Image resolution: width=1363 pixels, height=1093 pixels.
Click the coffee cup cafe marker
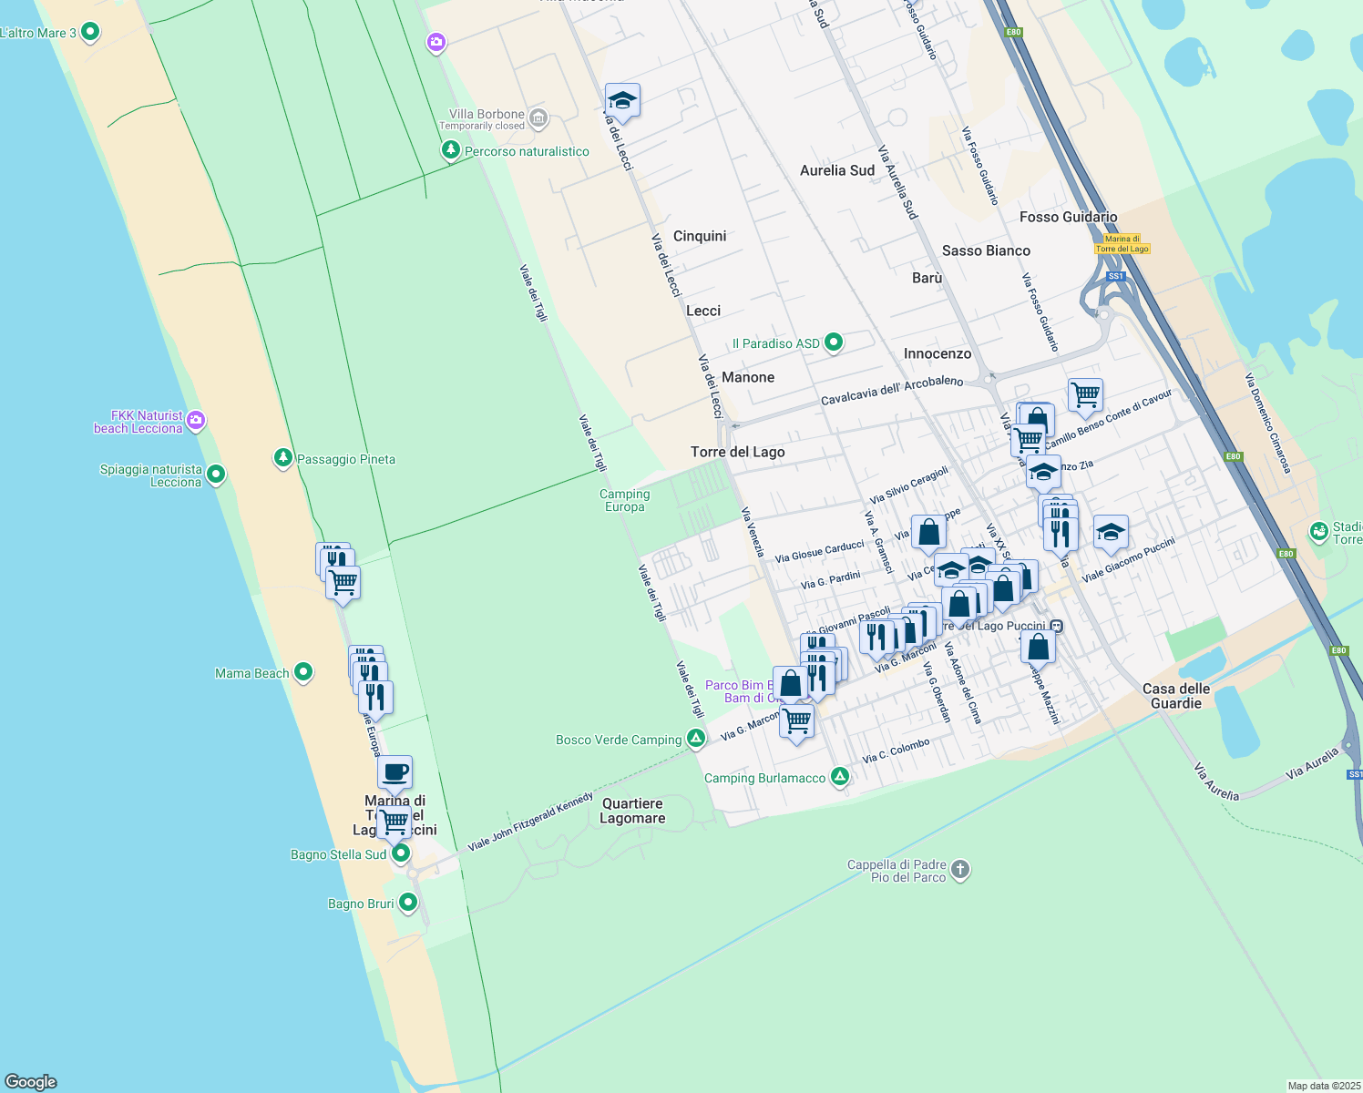point(395,772)
